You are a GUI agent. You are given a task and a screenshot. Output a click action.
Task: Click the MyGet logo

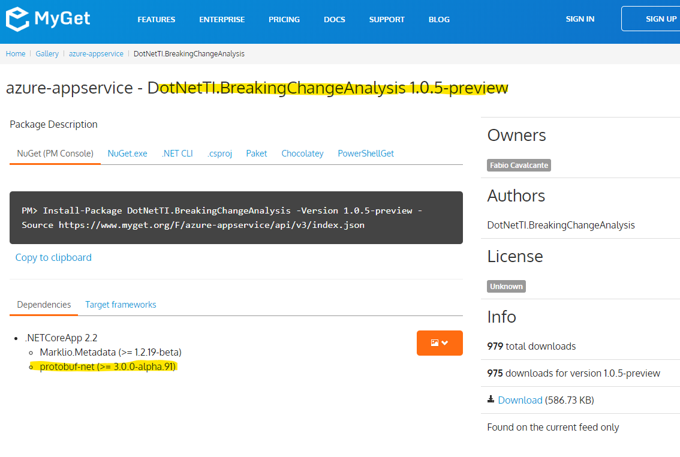coord(48,19)
